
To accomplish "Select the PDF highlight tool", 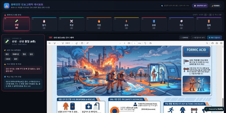I will (x=54, y=43).
